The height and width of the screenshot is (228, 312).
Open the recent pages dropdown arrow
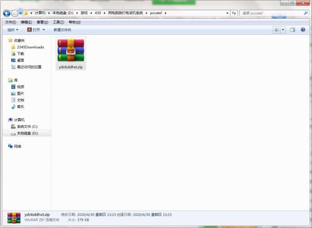[x=21, y=13]
